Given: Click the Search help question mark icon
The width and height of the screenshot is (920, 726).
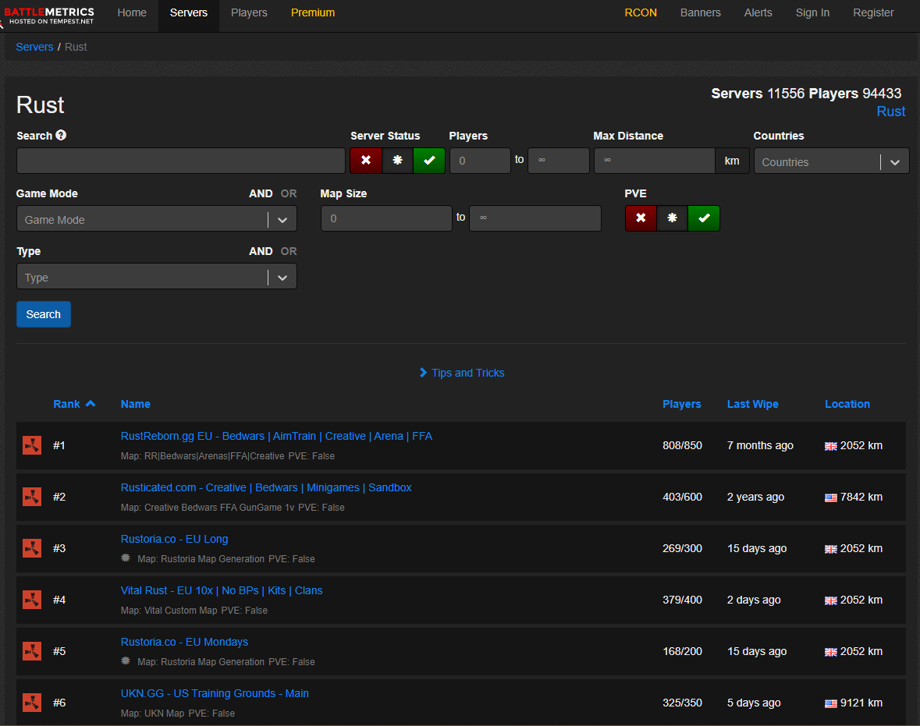Looking at the screenshot, I should 61,136.
